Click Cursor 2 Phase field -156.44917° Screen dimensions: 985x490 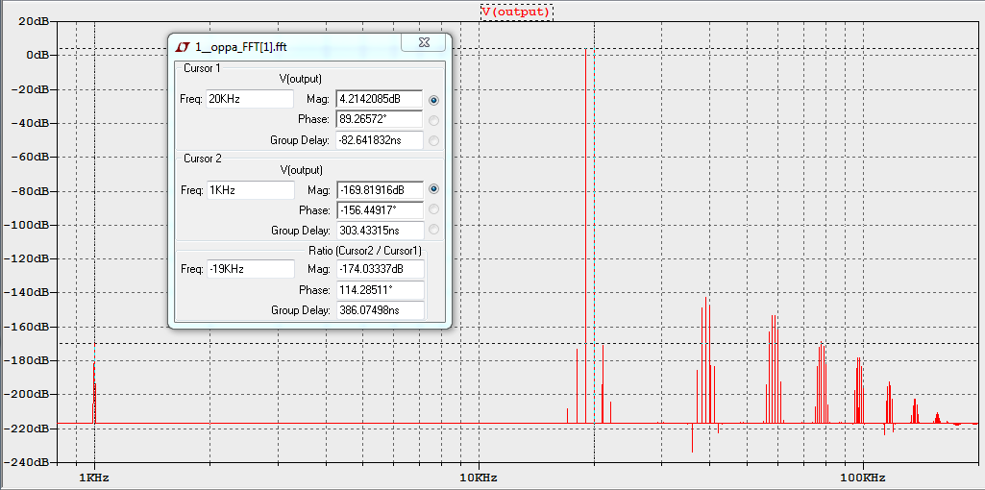coord(380,209)
